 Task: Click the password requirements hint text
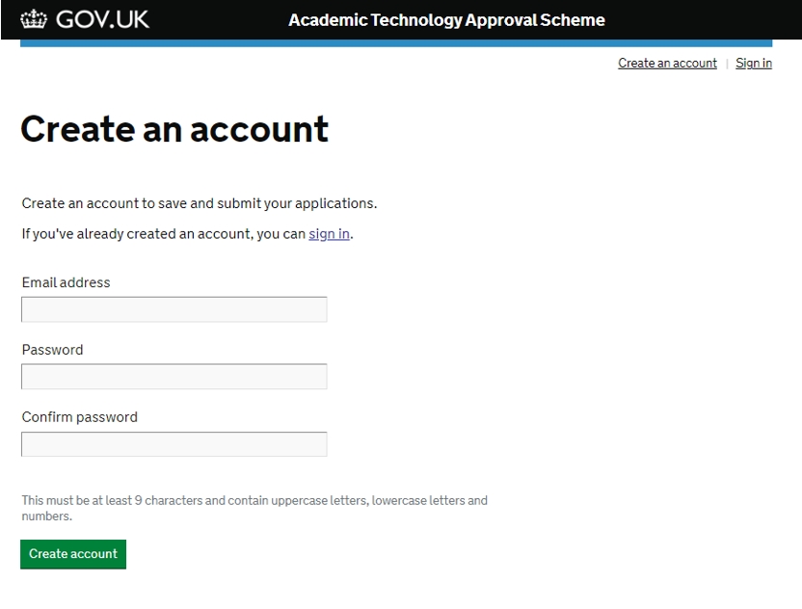pyautogui.click(x=254, y=508)
